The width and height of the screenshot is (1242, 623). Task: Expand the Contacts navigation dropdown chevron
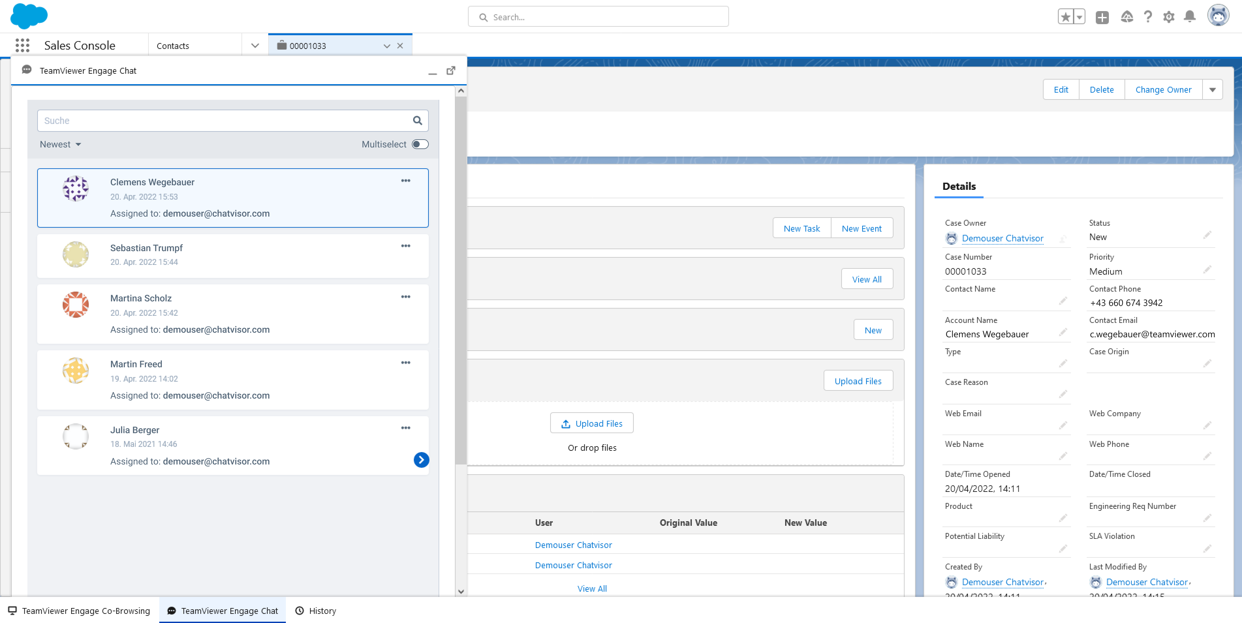[255, 46]
